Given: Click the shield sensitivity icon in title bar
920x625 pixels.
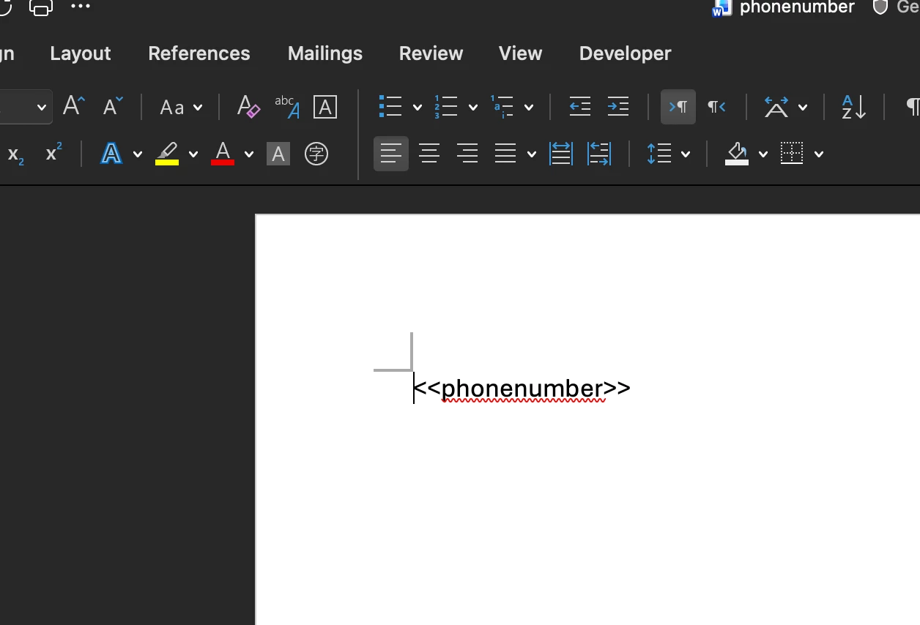Looking at the screenshot, I should point(880,7).
